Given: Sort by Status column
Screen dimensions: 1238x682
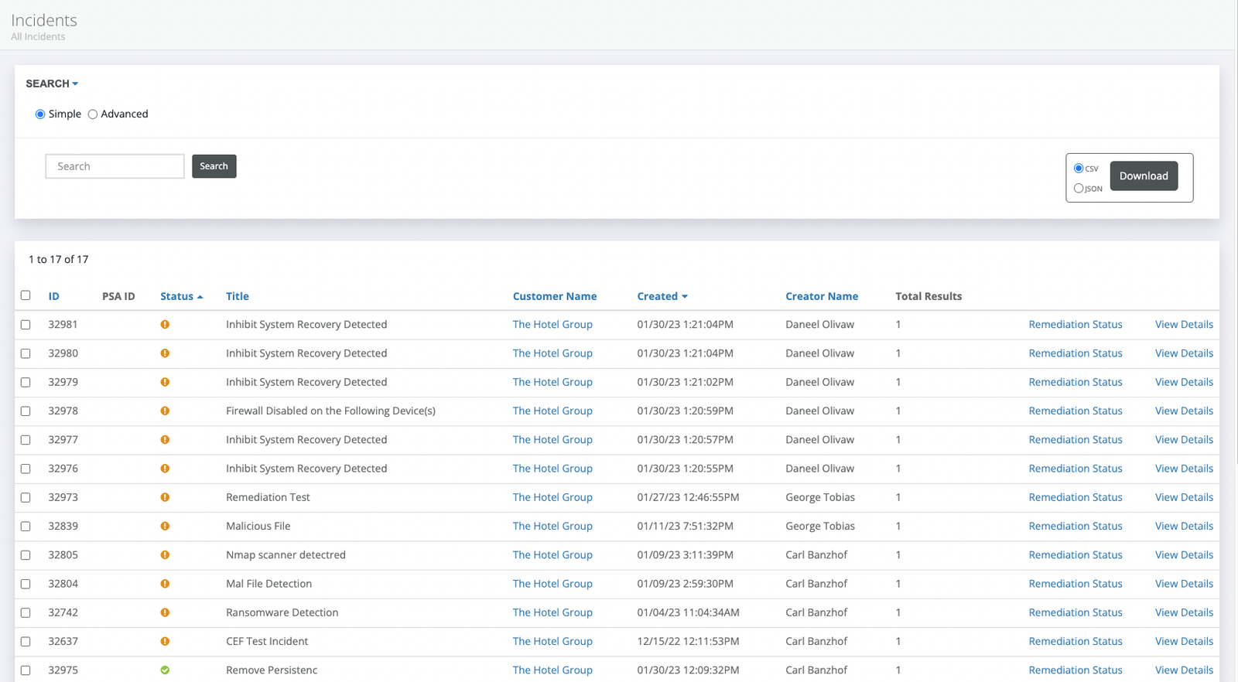Looking at the screenshot, I should pyautogui.click(x=182, y=296).
